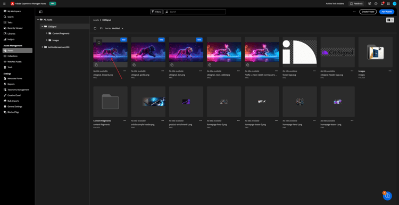Open the toolbar ellipsis beside Create Folder
The height and width of the screenshot is (205, 399).
tap(354, 12)
